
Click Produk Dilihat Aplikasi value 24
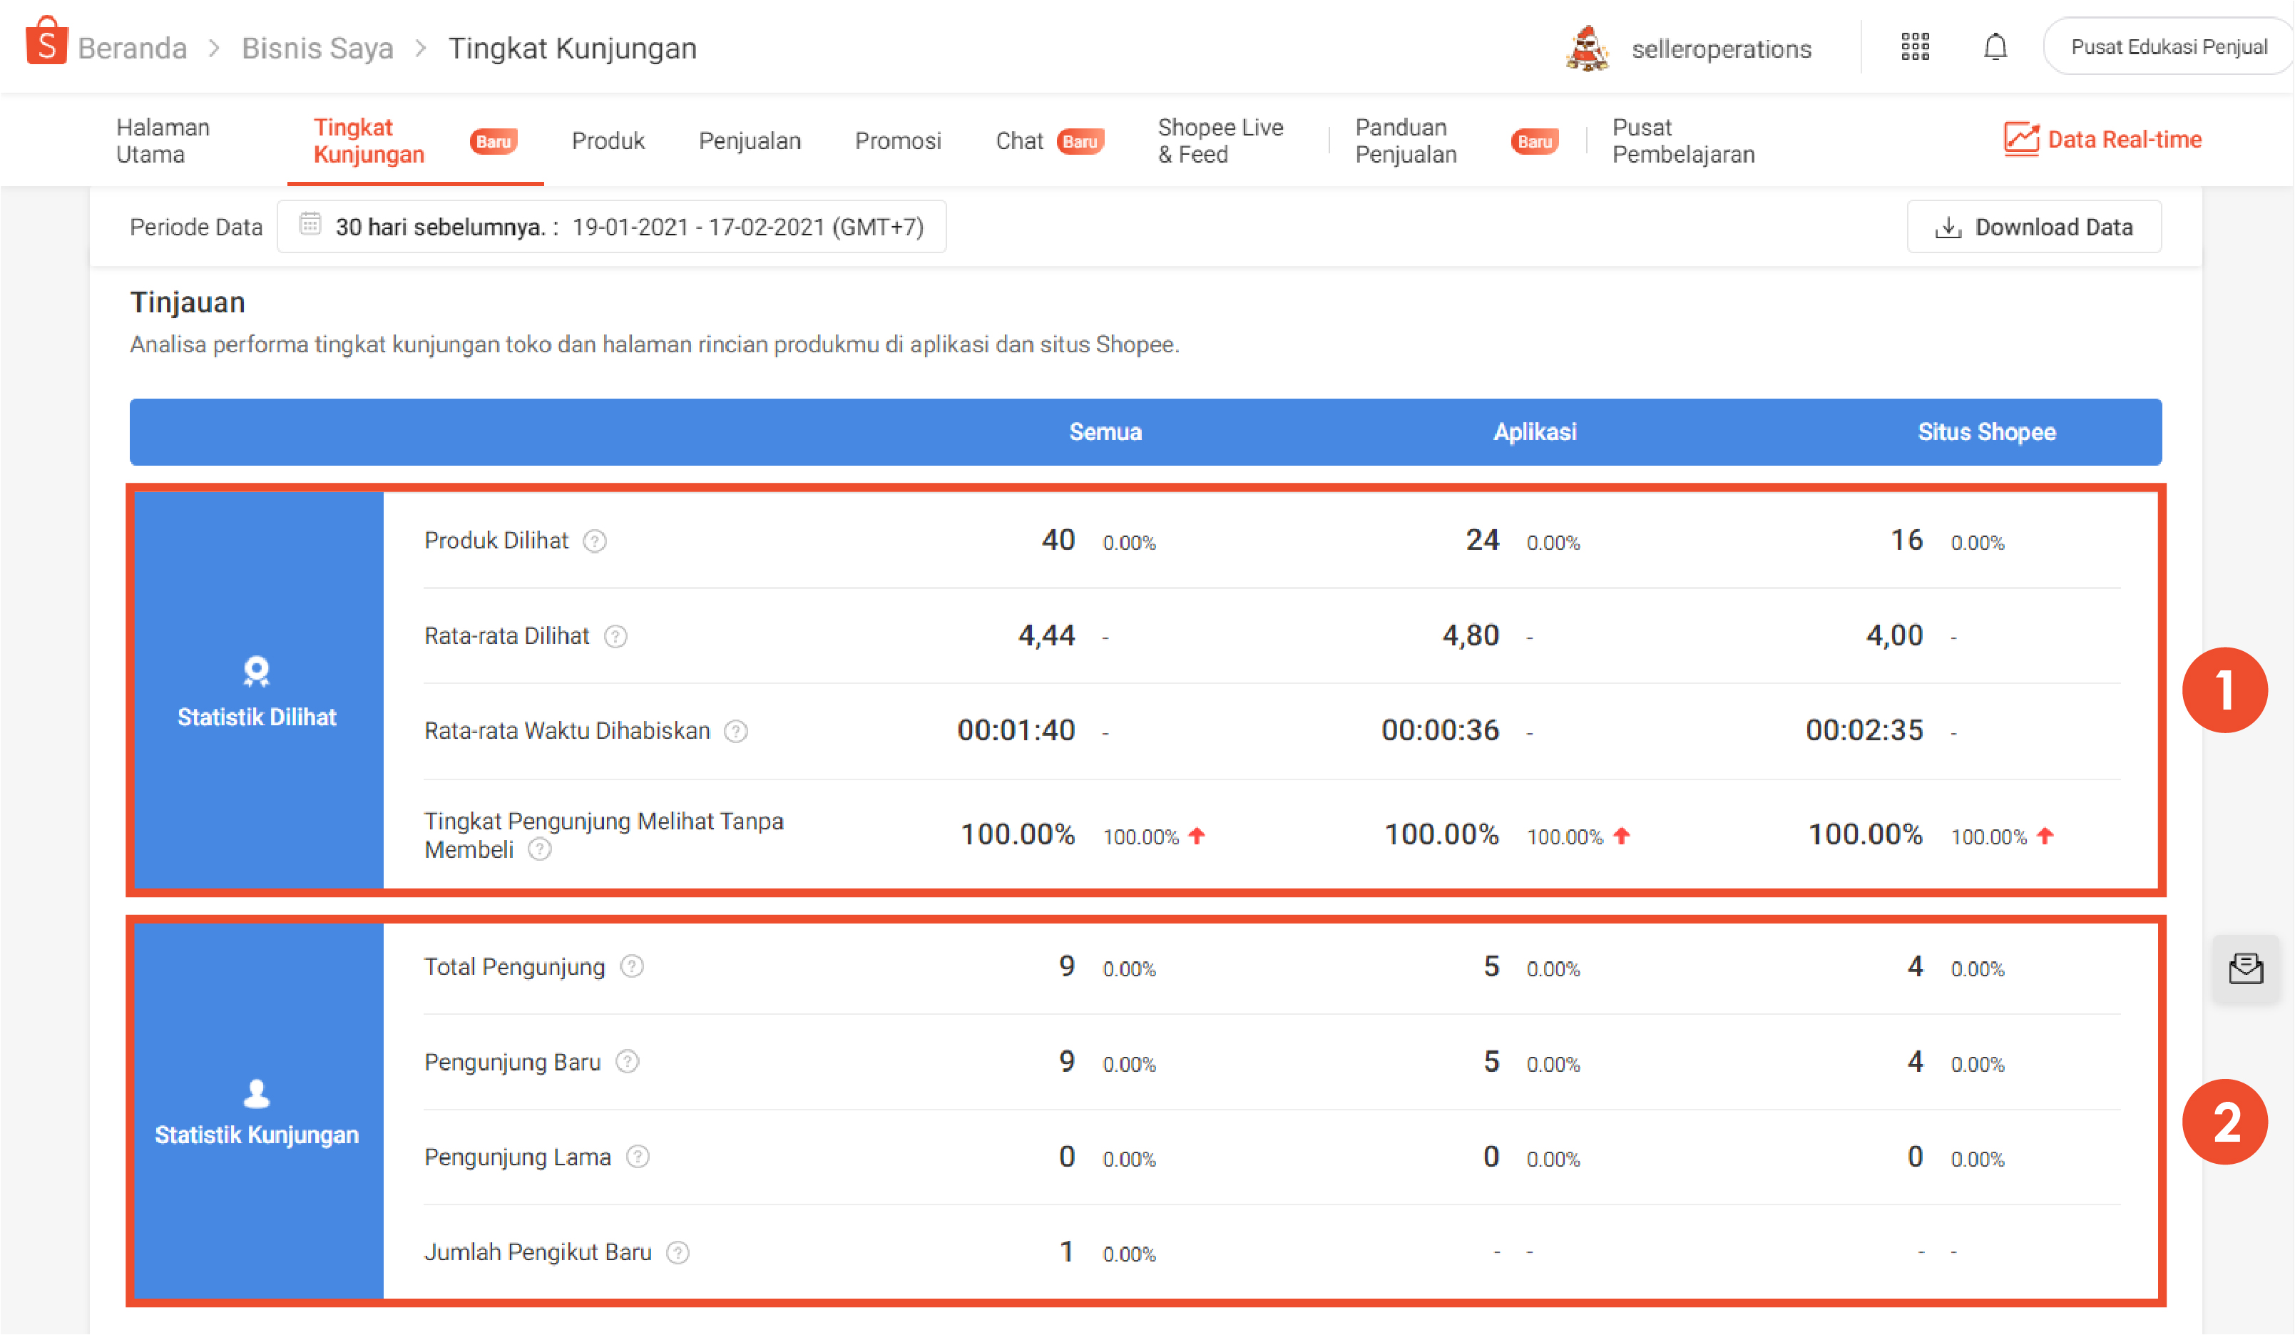click(1482, 540)
